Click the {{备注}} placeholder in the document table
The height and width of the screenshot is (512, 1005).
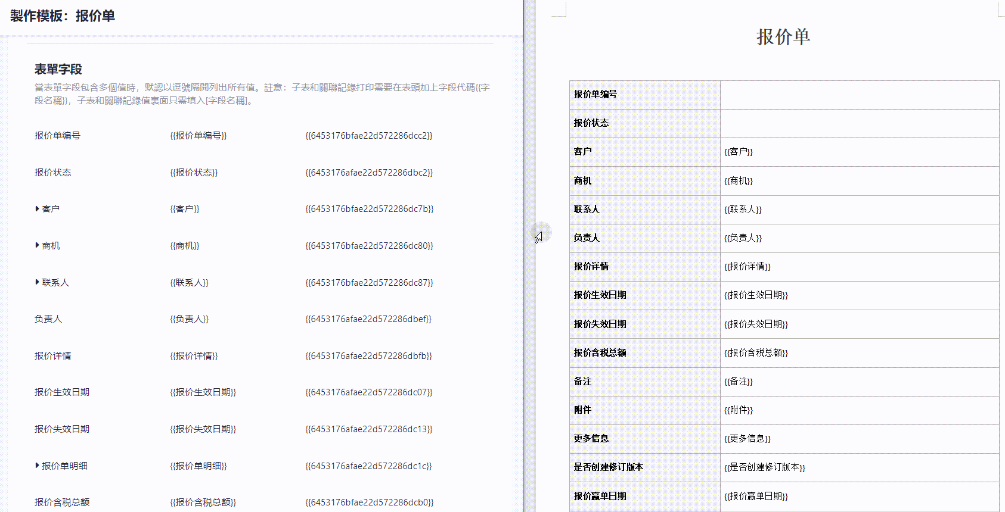[x=739, y=382]
